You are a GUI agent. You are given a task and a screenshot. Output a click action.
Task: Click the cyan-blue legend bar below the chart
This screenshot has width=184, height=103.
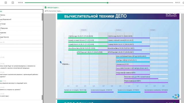[x=129, y=92]
